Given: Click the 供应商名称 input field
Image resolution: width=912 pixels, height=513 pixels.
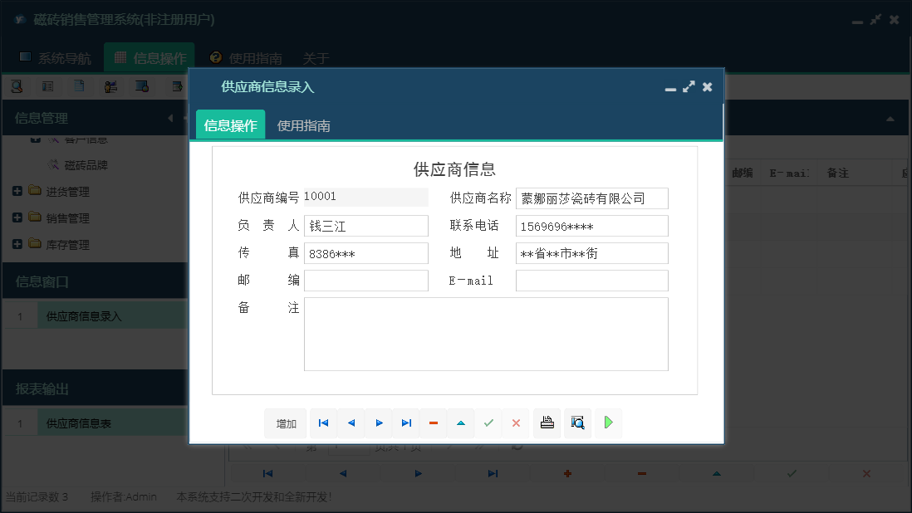Looking at the screenshot, I should point(591,198).
